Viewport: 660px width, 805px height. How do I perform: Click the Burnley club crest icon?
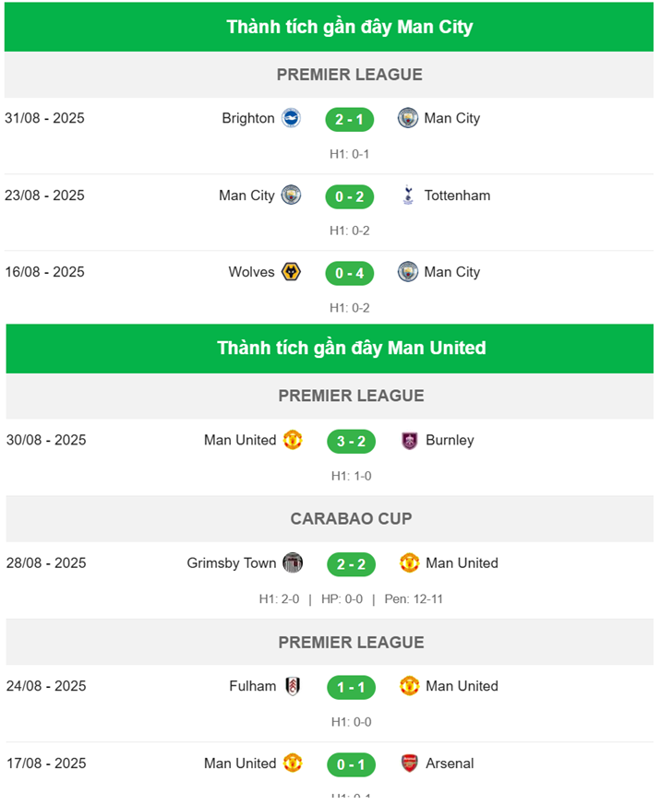[x=410, y=441]
